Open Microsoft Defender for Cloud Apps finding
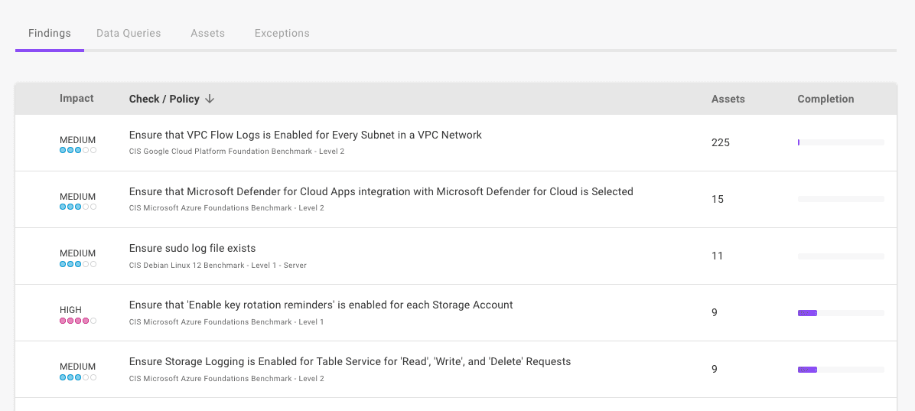 381,191
